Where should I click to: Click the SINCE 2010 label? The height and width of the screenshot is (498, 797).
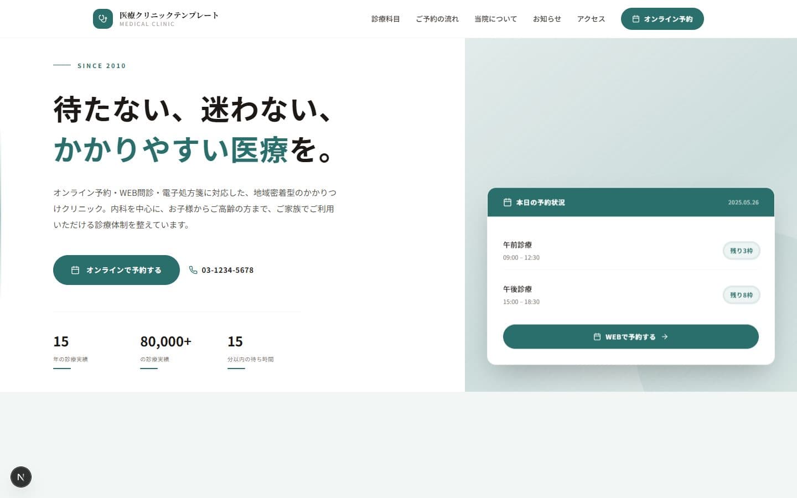pos(102,66)
